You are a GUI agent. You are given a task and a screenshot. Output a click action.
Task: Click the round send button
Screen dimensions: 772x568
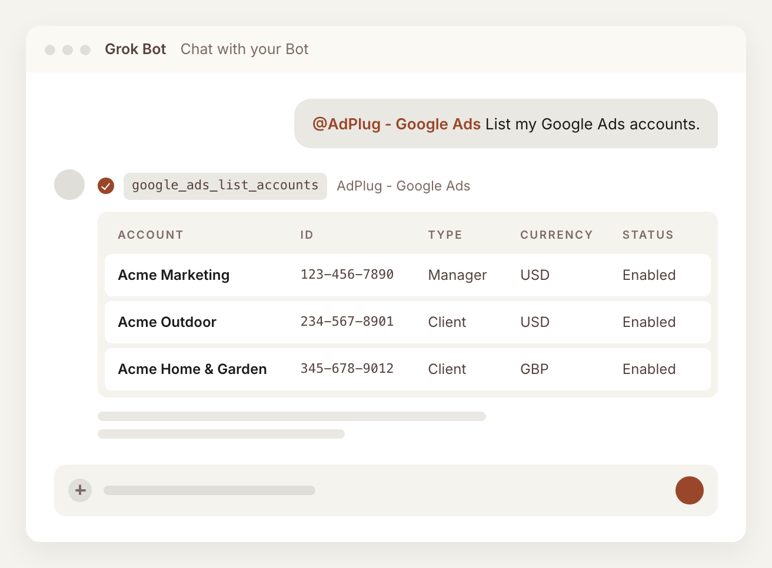point(690,490)
